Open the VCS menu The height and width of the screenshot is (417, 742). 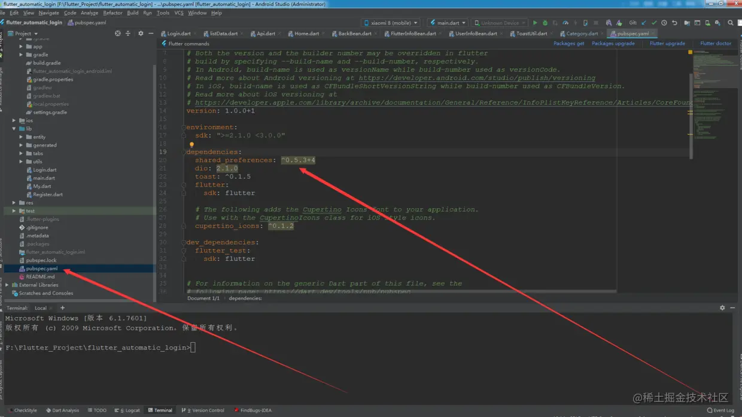(179, 13)
